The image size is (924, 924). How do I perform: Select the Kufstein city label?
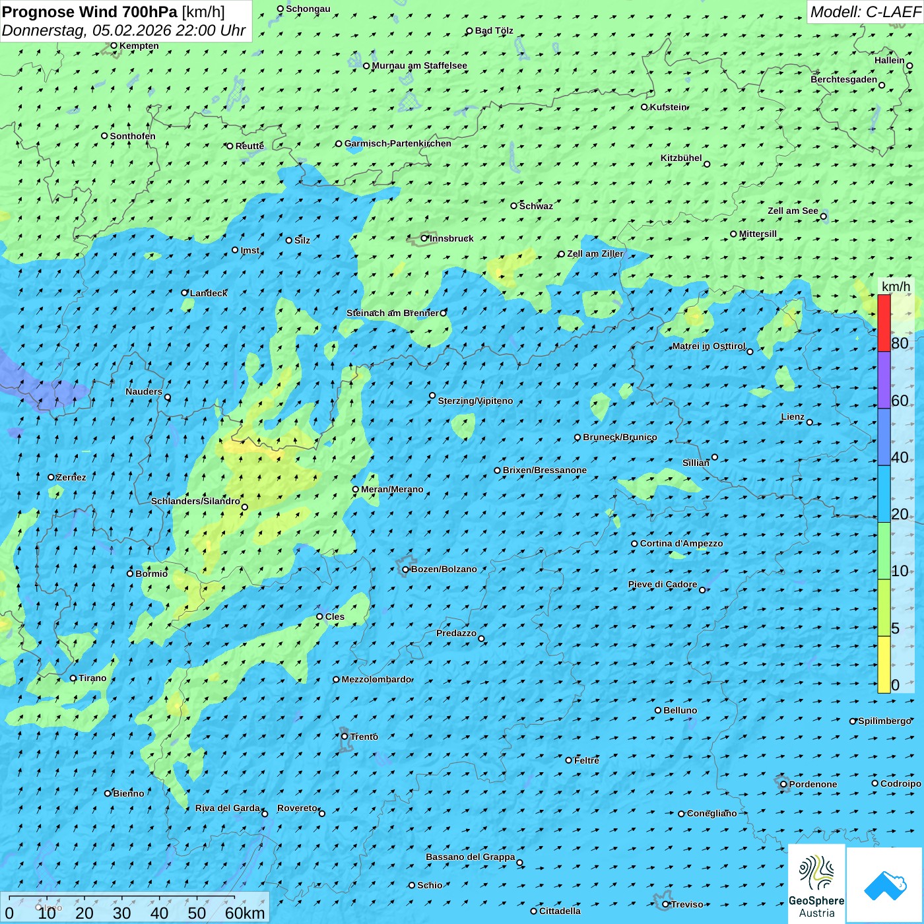coord(668,107)
